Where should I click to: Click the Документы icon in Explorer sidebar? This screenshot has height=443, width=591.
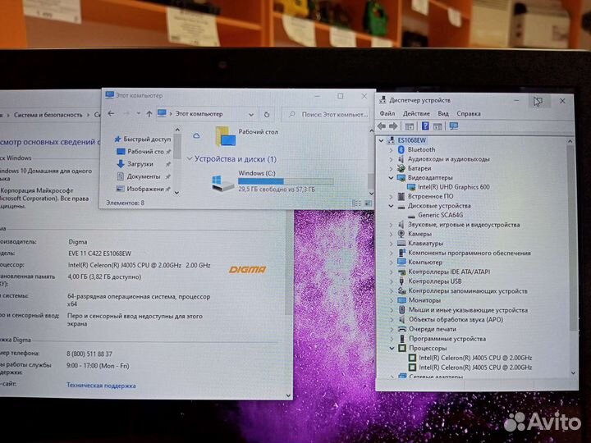point(121,176)
